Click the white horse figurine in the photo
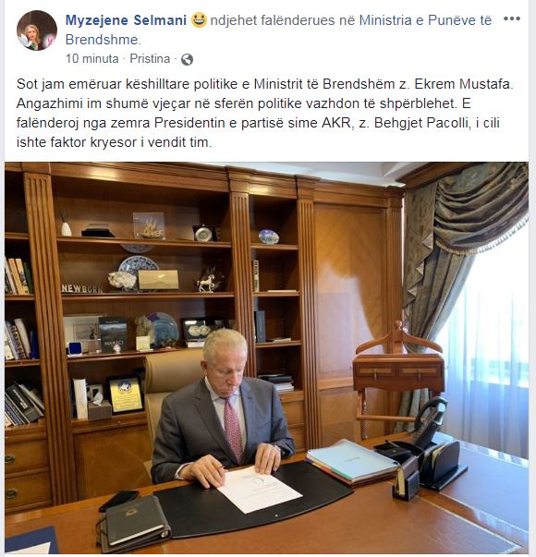Viewport: 536px width, 557px height. coord(207,283)
